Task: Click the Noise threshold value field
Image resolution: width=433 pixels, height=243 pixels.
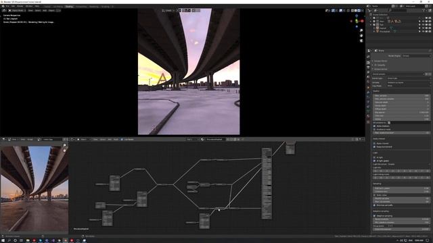Action: point(401,219)
